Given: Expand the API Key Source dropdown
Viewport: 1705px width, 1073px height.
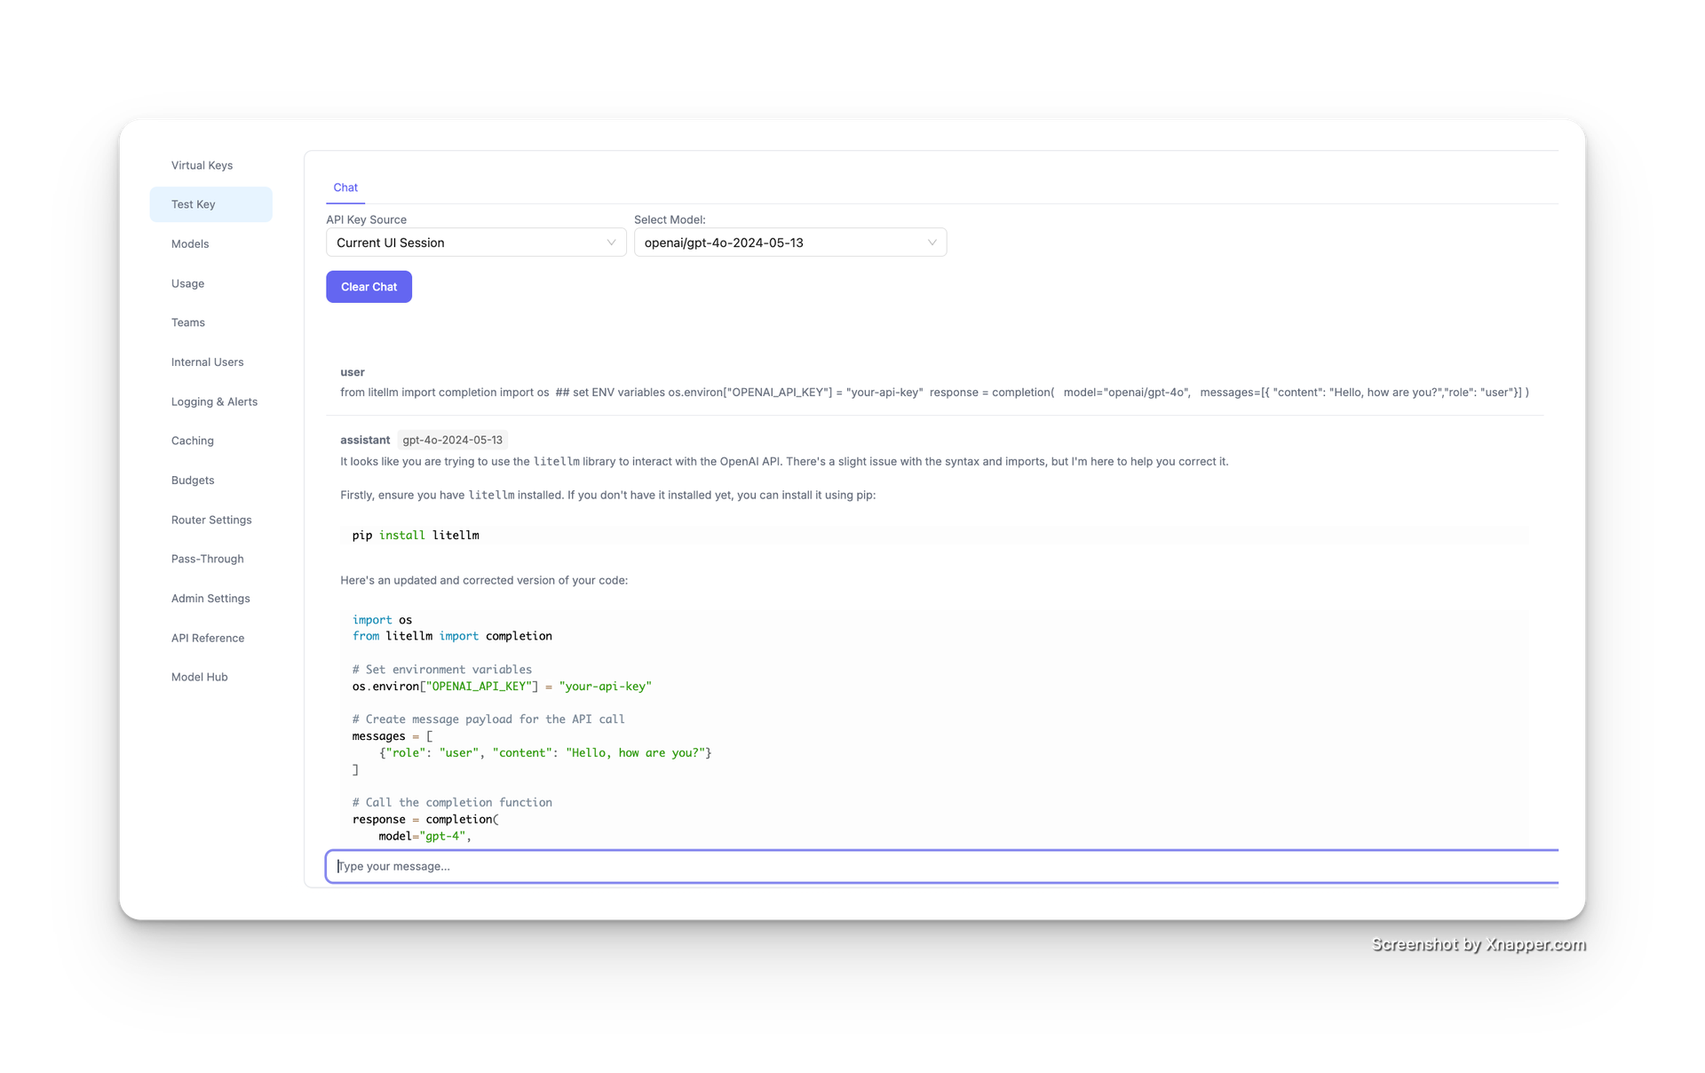Looking at the screenshot, I should point(475,242).
